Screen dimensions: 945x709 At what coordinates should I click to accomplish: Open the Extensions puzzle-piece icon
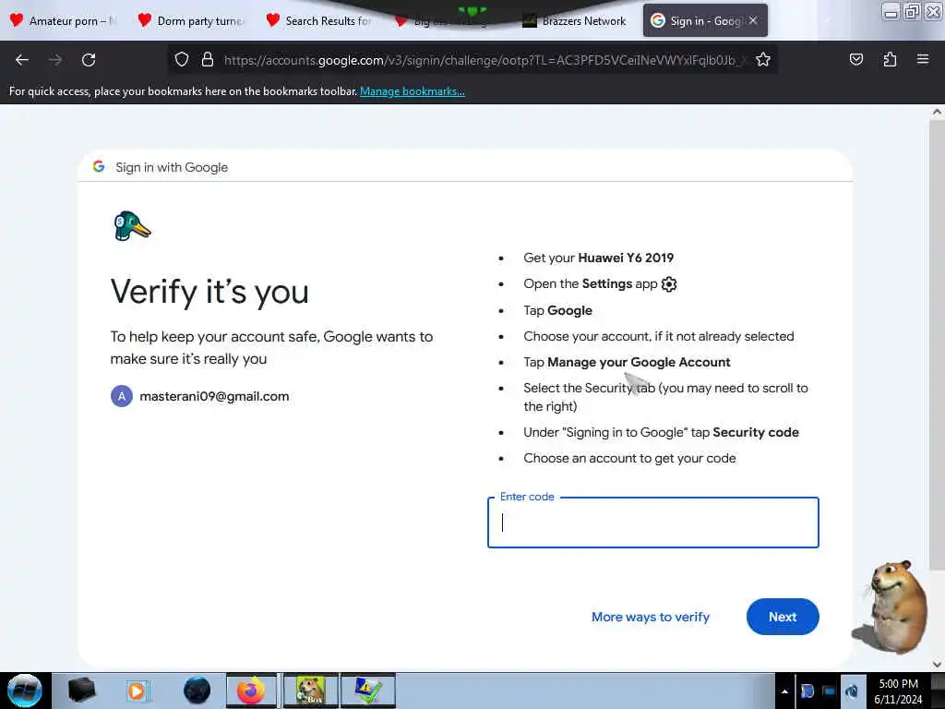[x=890, y=60]
